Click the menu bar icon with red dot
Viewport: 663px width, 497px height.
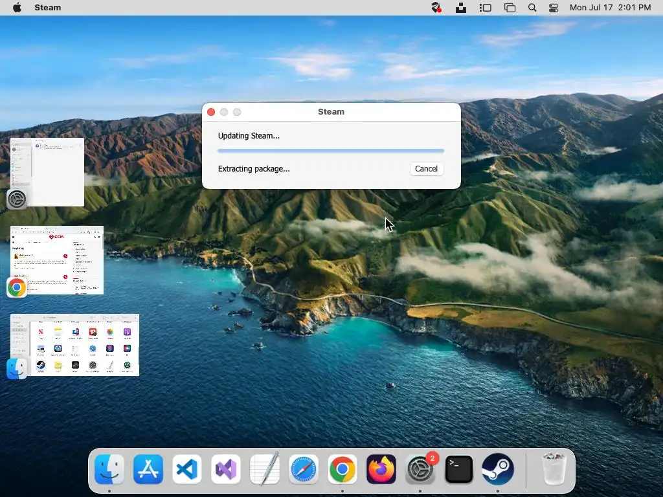coord(436,8)
